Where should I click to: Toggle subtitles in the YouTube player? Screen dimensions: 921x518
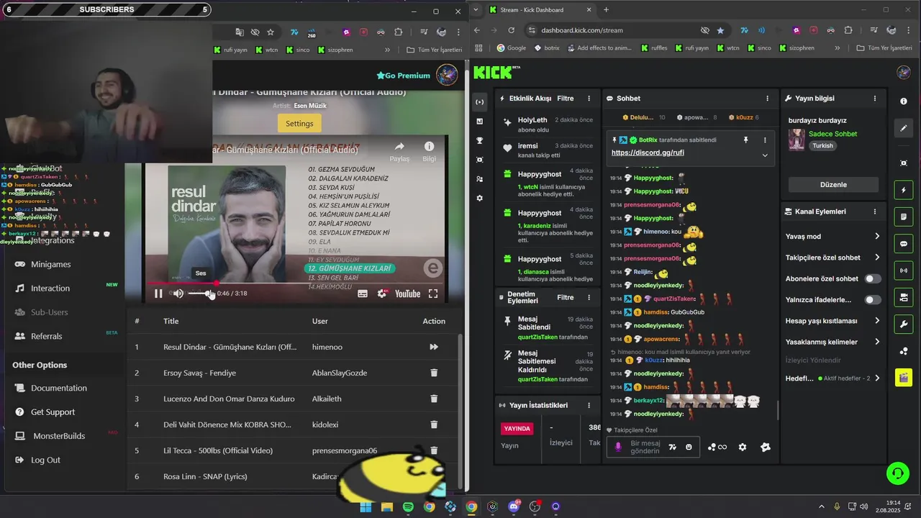click(363, 294)
